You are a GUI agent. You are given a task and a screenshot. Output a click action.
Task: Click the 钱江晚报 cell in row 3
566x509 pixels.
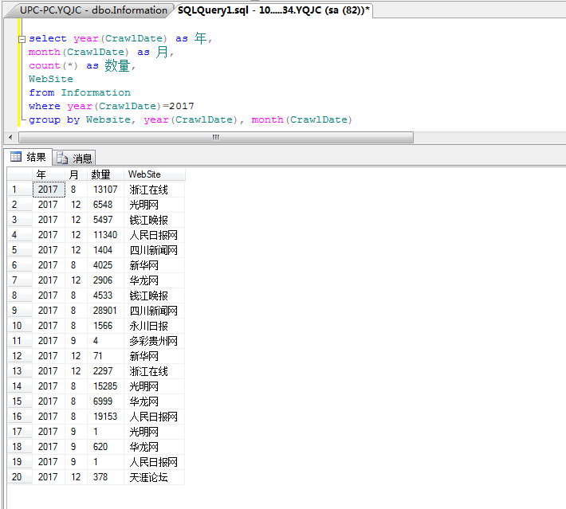point(154,220)
